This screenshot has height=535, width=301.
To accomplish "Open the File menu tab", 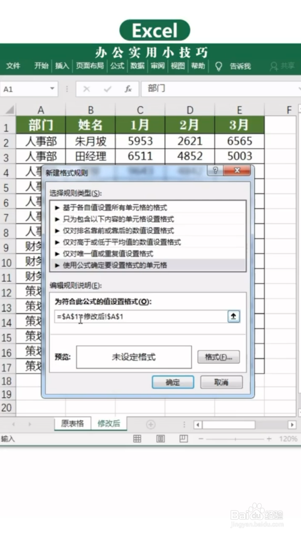I will click(14, 66).
